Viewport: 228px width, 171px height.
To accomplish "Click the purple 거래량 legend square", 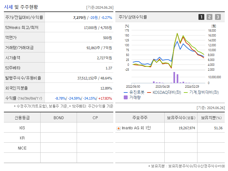I will click(126, 97).
